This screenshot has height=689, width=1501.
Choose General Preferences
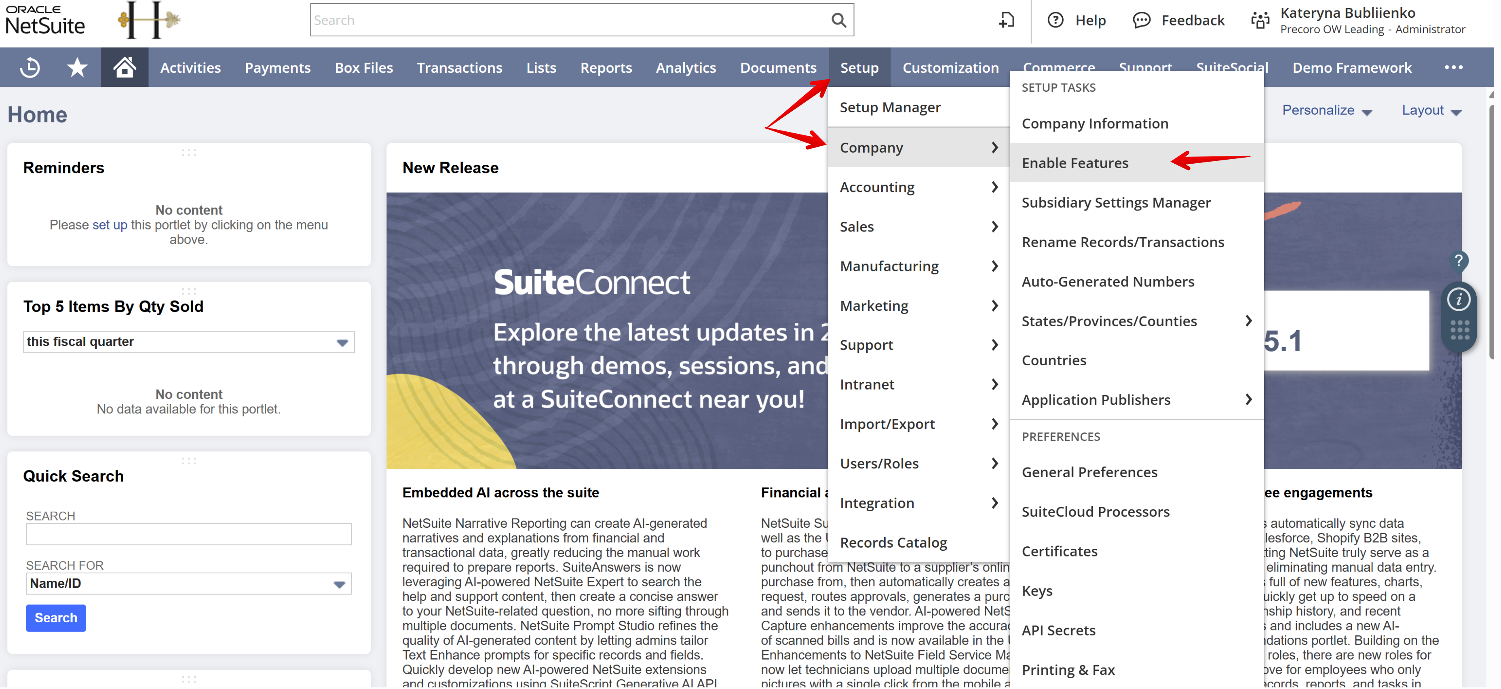(x=1136, y=472)
